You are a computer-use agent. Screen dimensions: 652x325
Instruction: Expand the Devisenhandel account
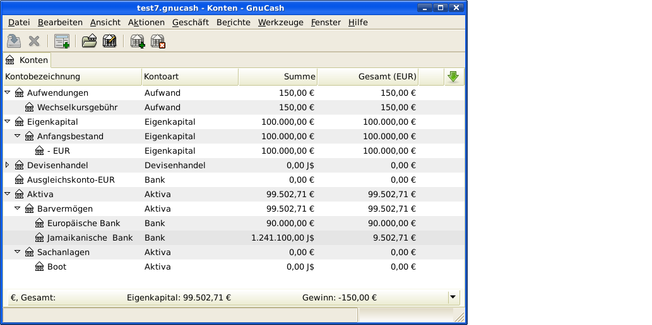click(x=8, y=165)
